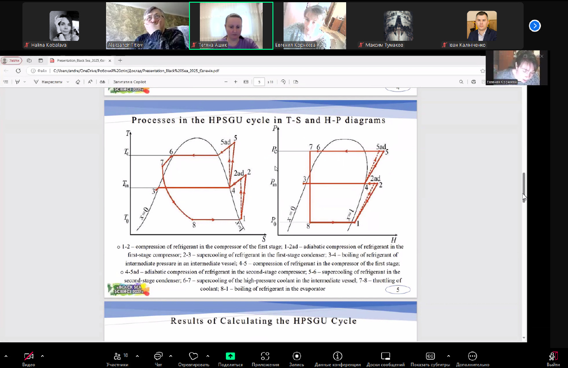Image resolution: width=568 pixels, height=368 pixels.
Task: Open a new browser tab
Action: tap(120, 60)
